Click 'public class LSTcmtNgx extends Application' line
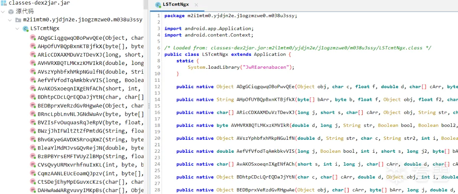The width and height of the screenshot is (458, 194). click(228, 55)
